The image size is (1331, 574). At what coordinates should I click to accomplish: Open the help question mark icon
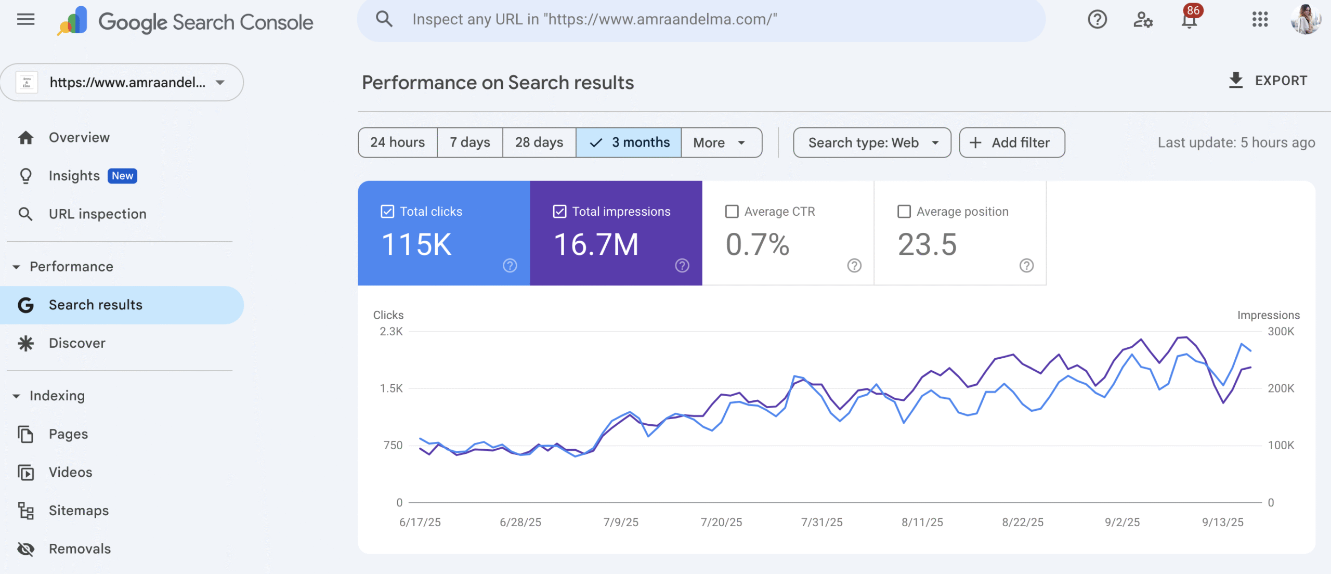coord(1097,20)
